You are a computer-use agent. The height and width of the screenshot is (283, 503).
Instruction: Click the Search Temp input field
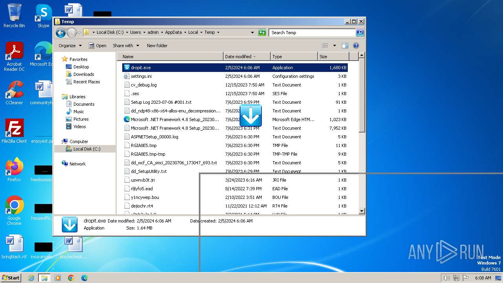click(312, 33)
